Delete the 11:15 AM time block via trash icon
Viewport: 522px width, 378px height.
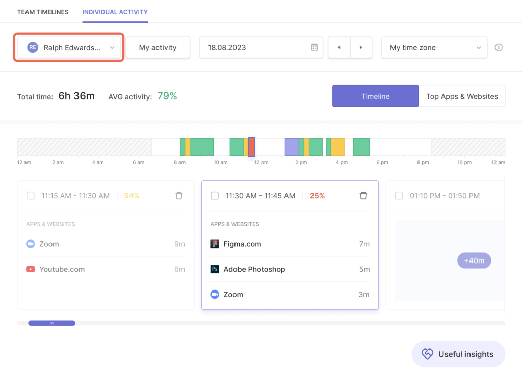click(179, 195)
